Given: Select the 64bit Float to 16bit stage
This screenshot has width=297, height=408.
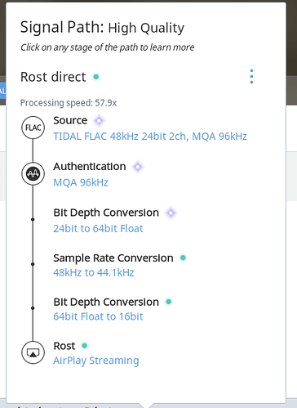Looking at the screenshot, I should pos(98,316).
